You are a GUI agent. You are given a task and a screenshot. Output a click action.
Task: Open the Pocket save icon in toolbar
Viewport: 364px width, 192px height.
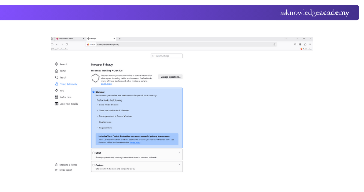pos(295,44)
